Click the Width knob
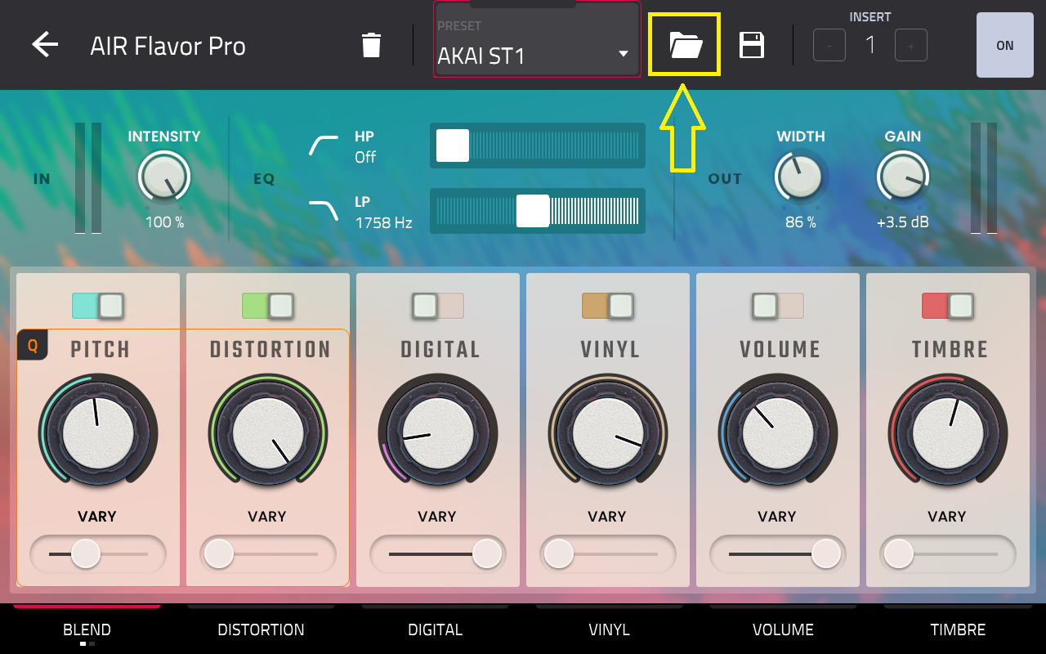The image size is (1046, 654). point(801,177)
